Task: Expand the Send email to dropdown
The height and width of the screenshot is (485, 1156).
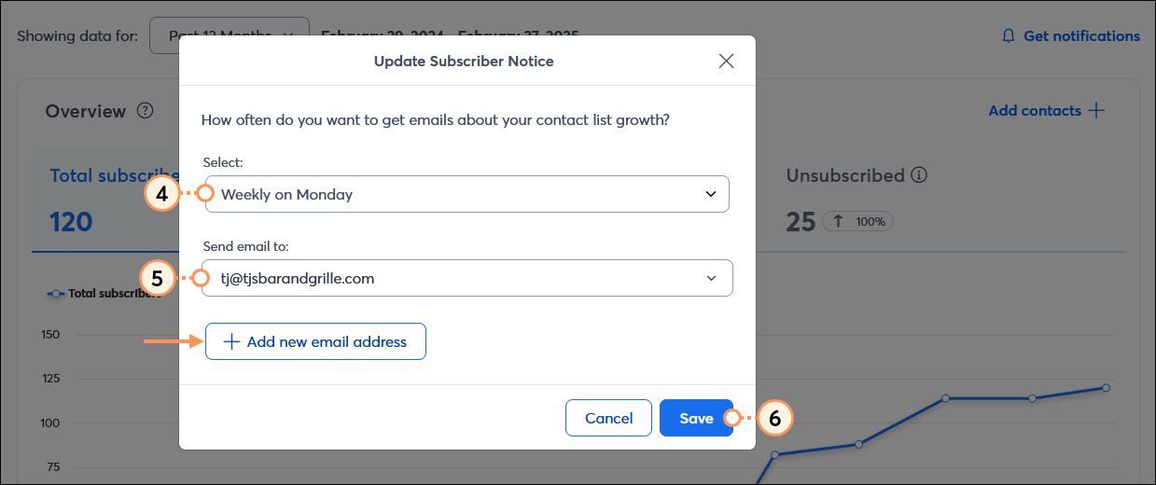Action: coord(467,278)
